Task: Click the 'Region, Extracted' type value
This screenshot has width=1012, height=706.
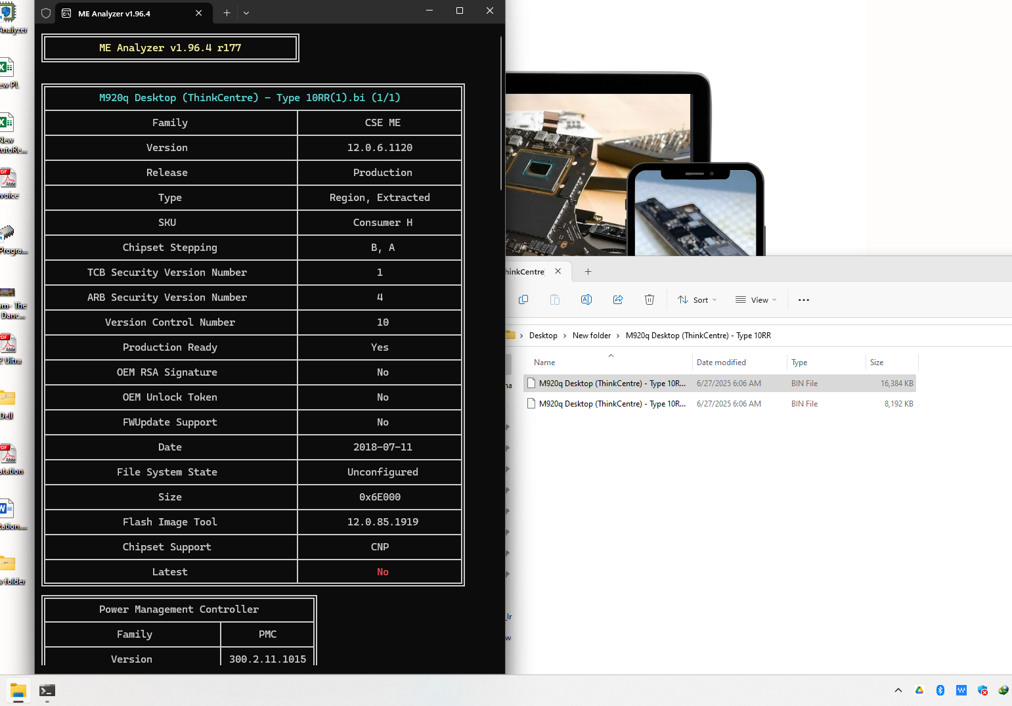Action: 380,198
